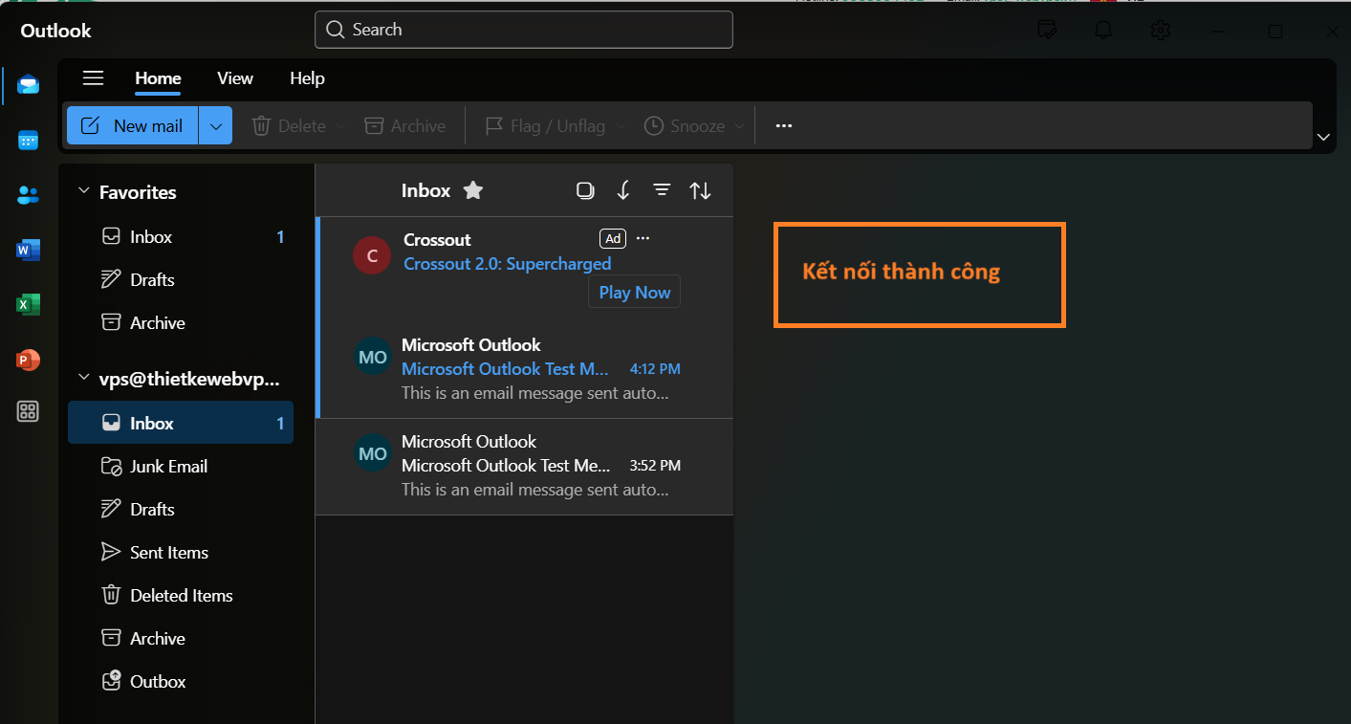The width and height of the screenshot is (1351, 724).
Task: Open the account Archive folder
Action: (181, 638)
